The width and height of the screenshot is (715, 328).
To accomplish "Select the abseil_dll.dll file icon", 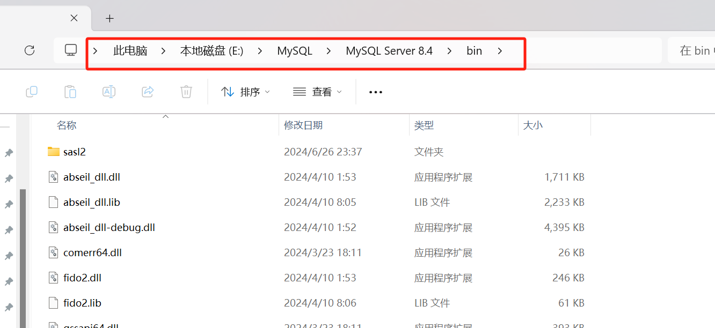I will pos(53,177).
